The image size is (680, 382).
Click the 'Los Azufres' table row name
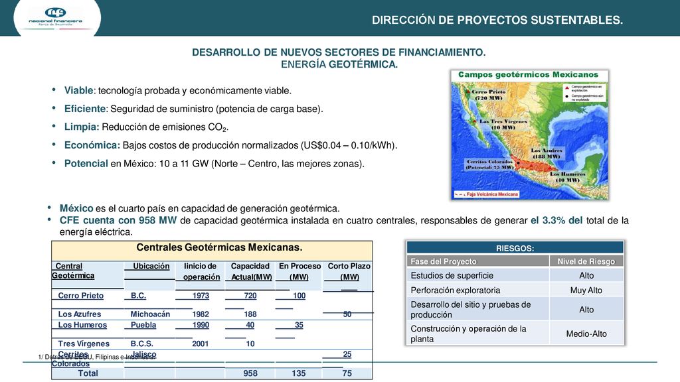80,314
